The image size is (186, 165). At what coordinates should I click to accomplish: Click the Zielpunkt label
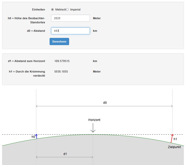coord(174,147)
